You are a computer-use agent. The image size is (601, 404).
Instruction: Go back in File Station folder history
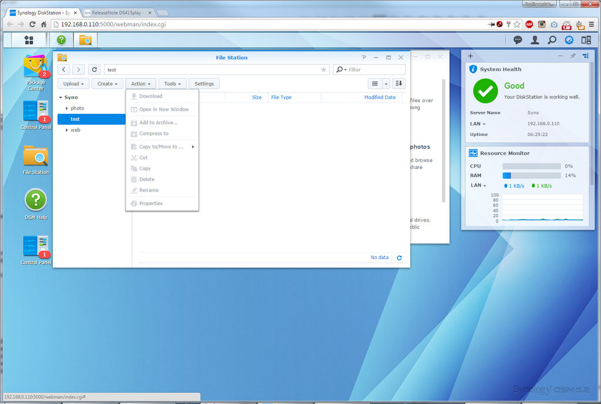point(63,70)
